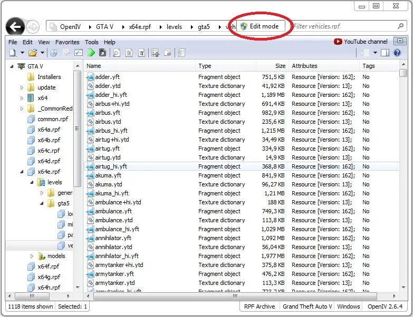Toggle the compact window mode button

pyautogui.click(x=400, y=41)
